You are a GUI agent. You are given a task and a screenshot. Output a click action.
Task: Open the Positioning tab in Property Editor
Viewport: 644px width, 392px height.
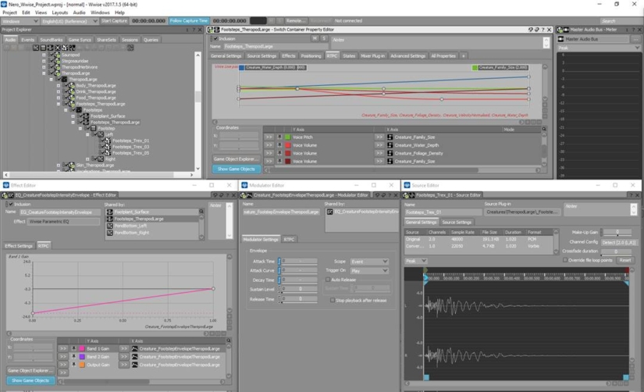pos(311,56)
